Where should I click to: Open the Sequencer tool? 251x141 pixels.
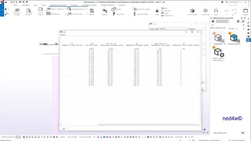point(166,11)
